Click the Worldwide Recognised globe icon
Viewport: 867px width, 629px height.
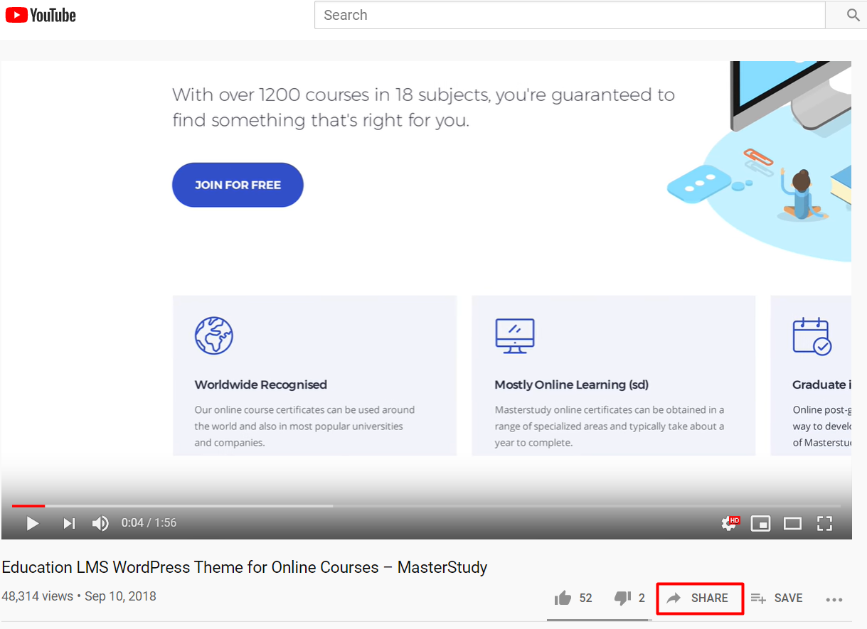pyautogui.click(x=213, y=335)
